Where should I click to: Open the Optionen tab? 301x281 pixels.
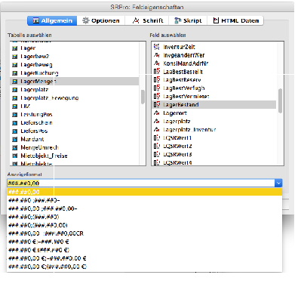pyautogui.click(x=101, y=20)
